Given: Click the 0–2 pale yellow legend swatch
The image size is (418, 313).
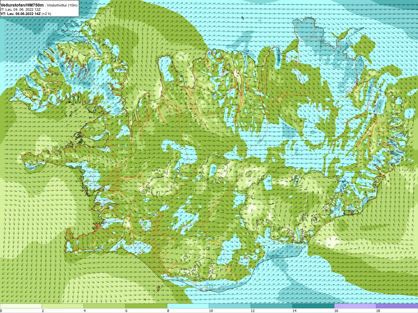Looking at the screenshot, I should (21, 306).
